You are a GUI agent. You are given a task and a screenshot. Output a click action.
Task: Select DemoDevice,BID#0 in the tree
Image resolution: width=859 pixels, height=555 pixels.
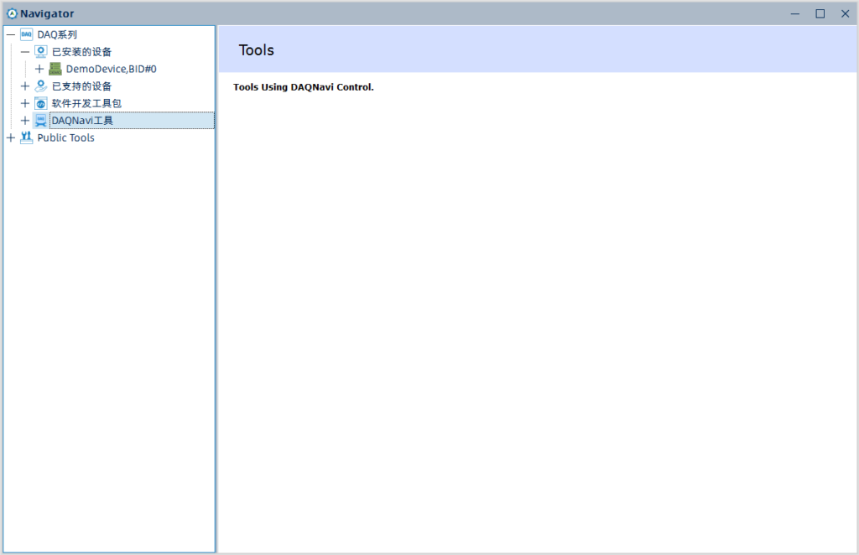point(112,69)
